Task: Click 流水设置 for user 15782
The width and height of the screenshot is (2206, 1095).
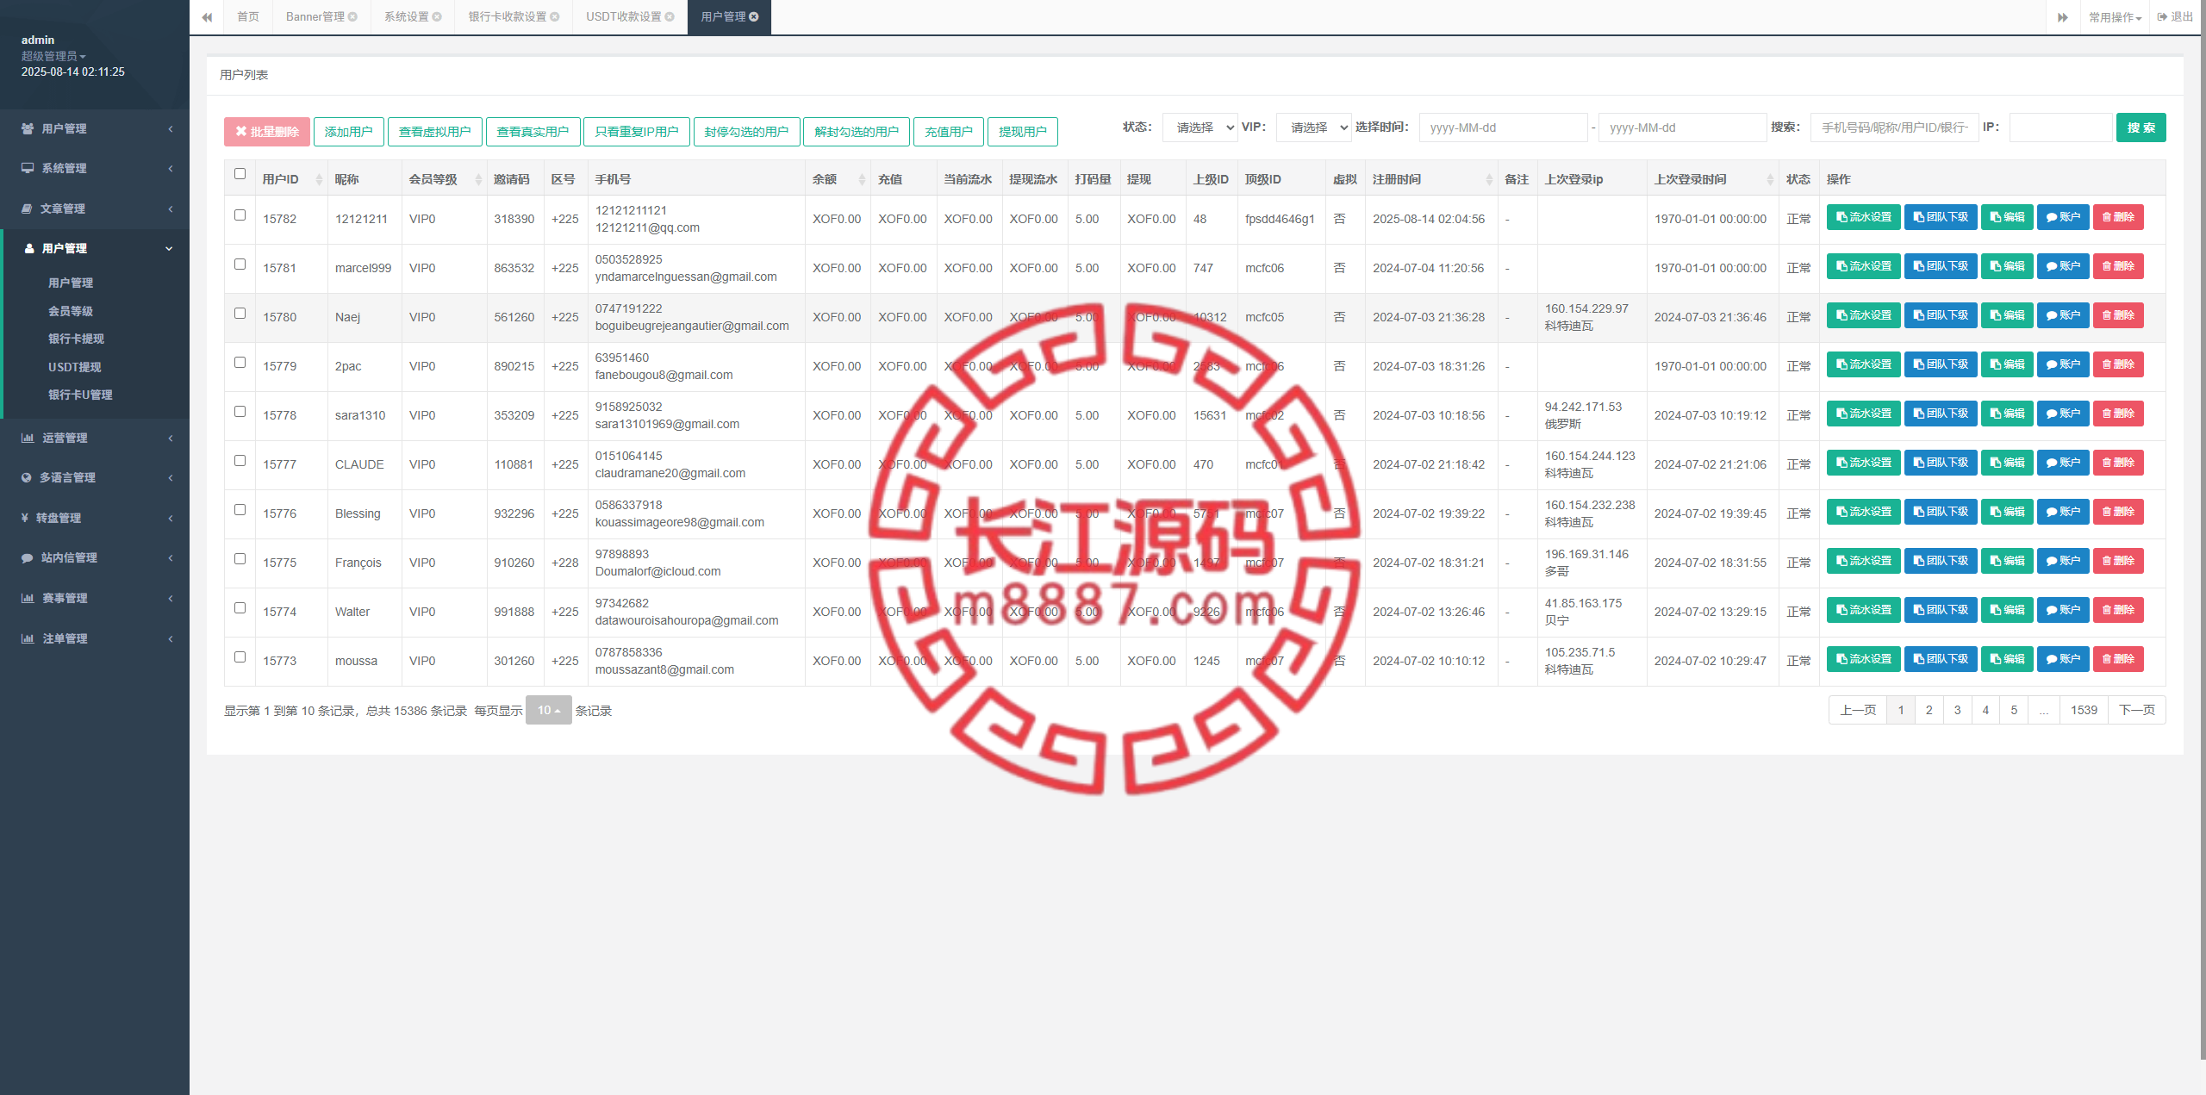Action: pyautogui.click(x=1863, y=217)
